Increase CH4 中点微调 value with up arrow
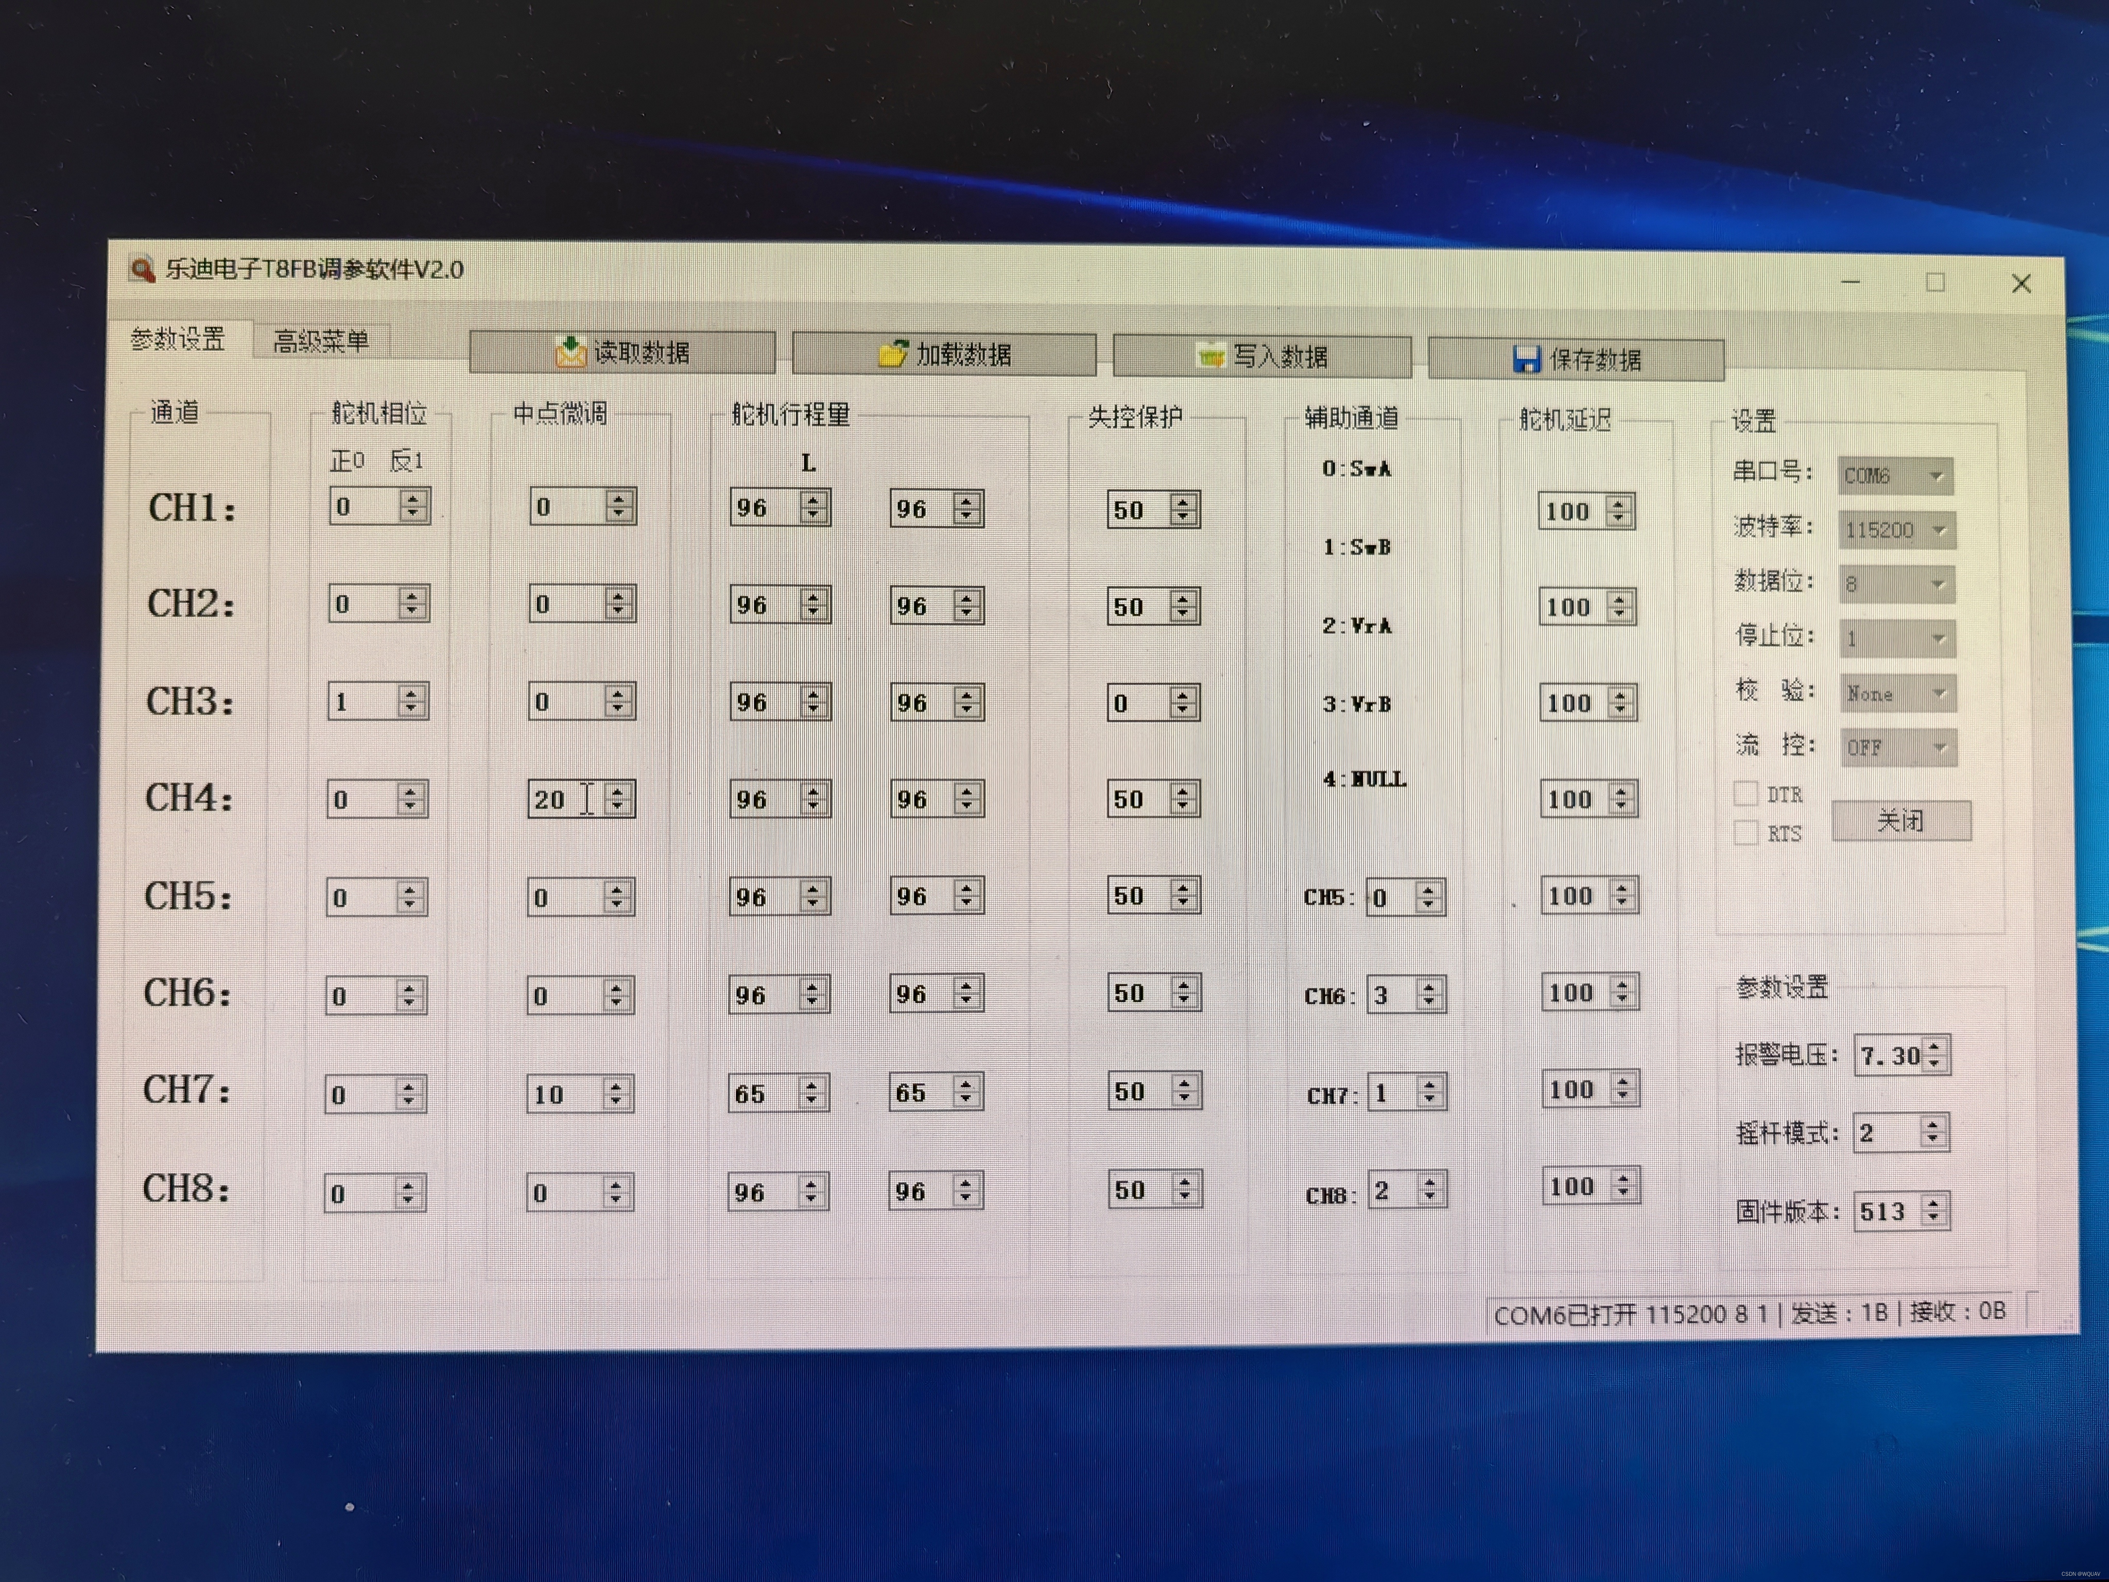The image size is (2109, 1582). coord(618,790)
